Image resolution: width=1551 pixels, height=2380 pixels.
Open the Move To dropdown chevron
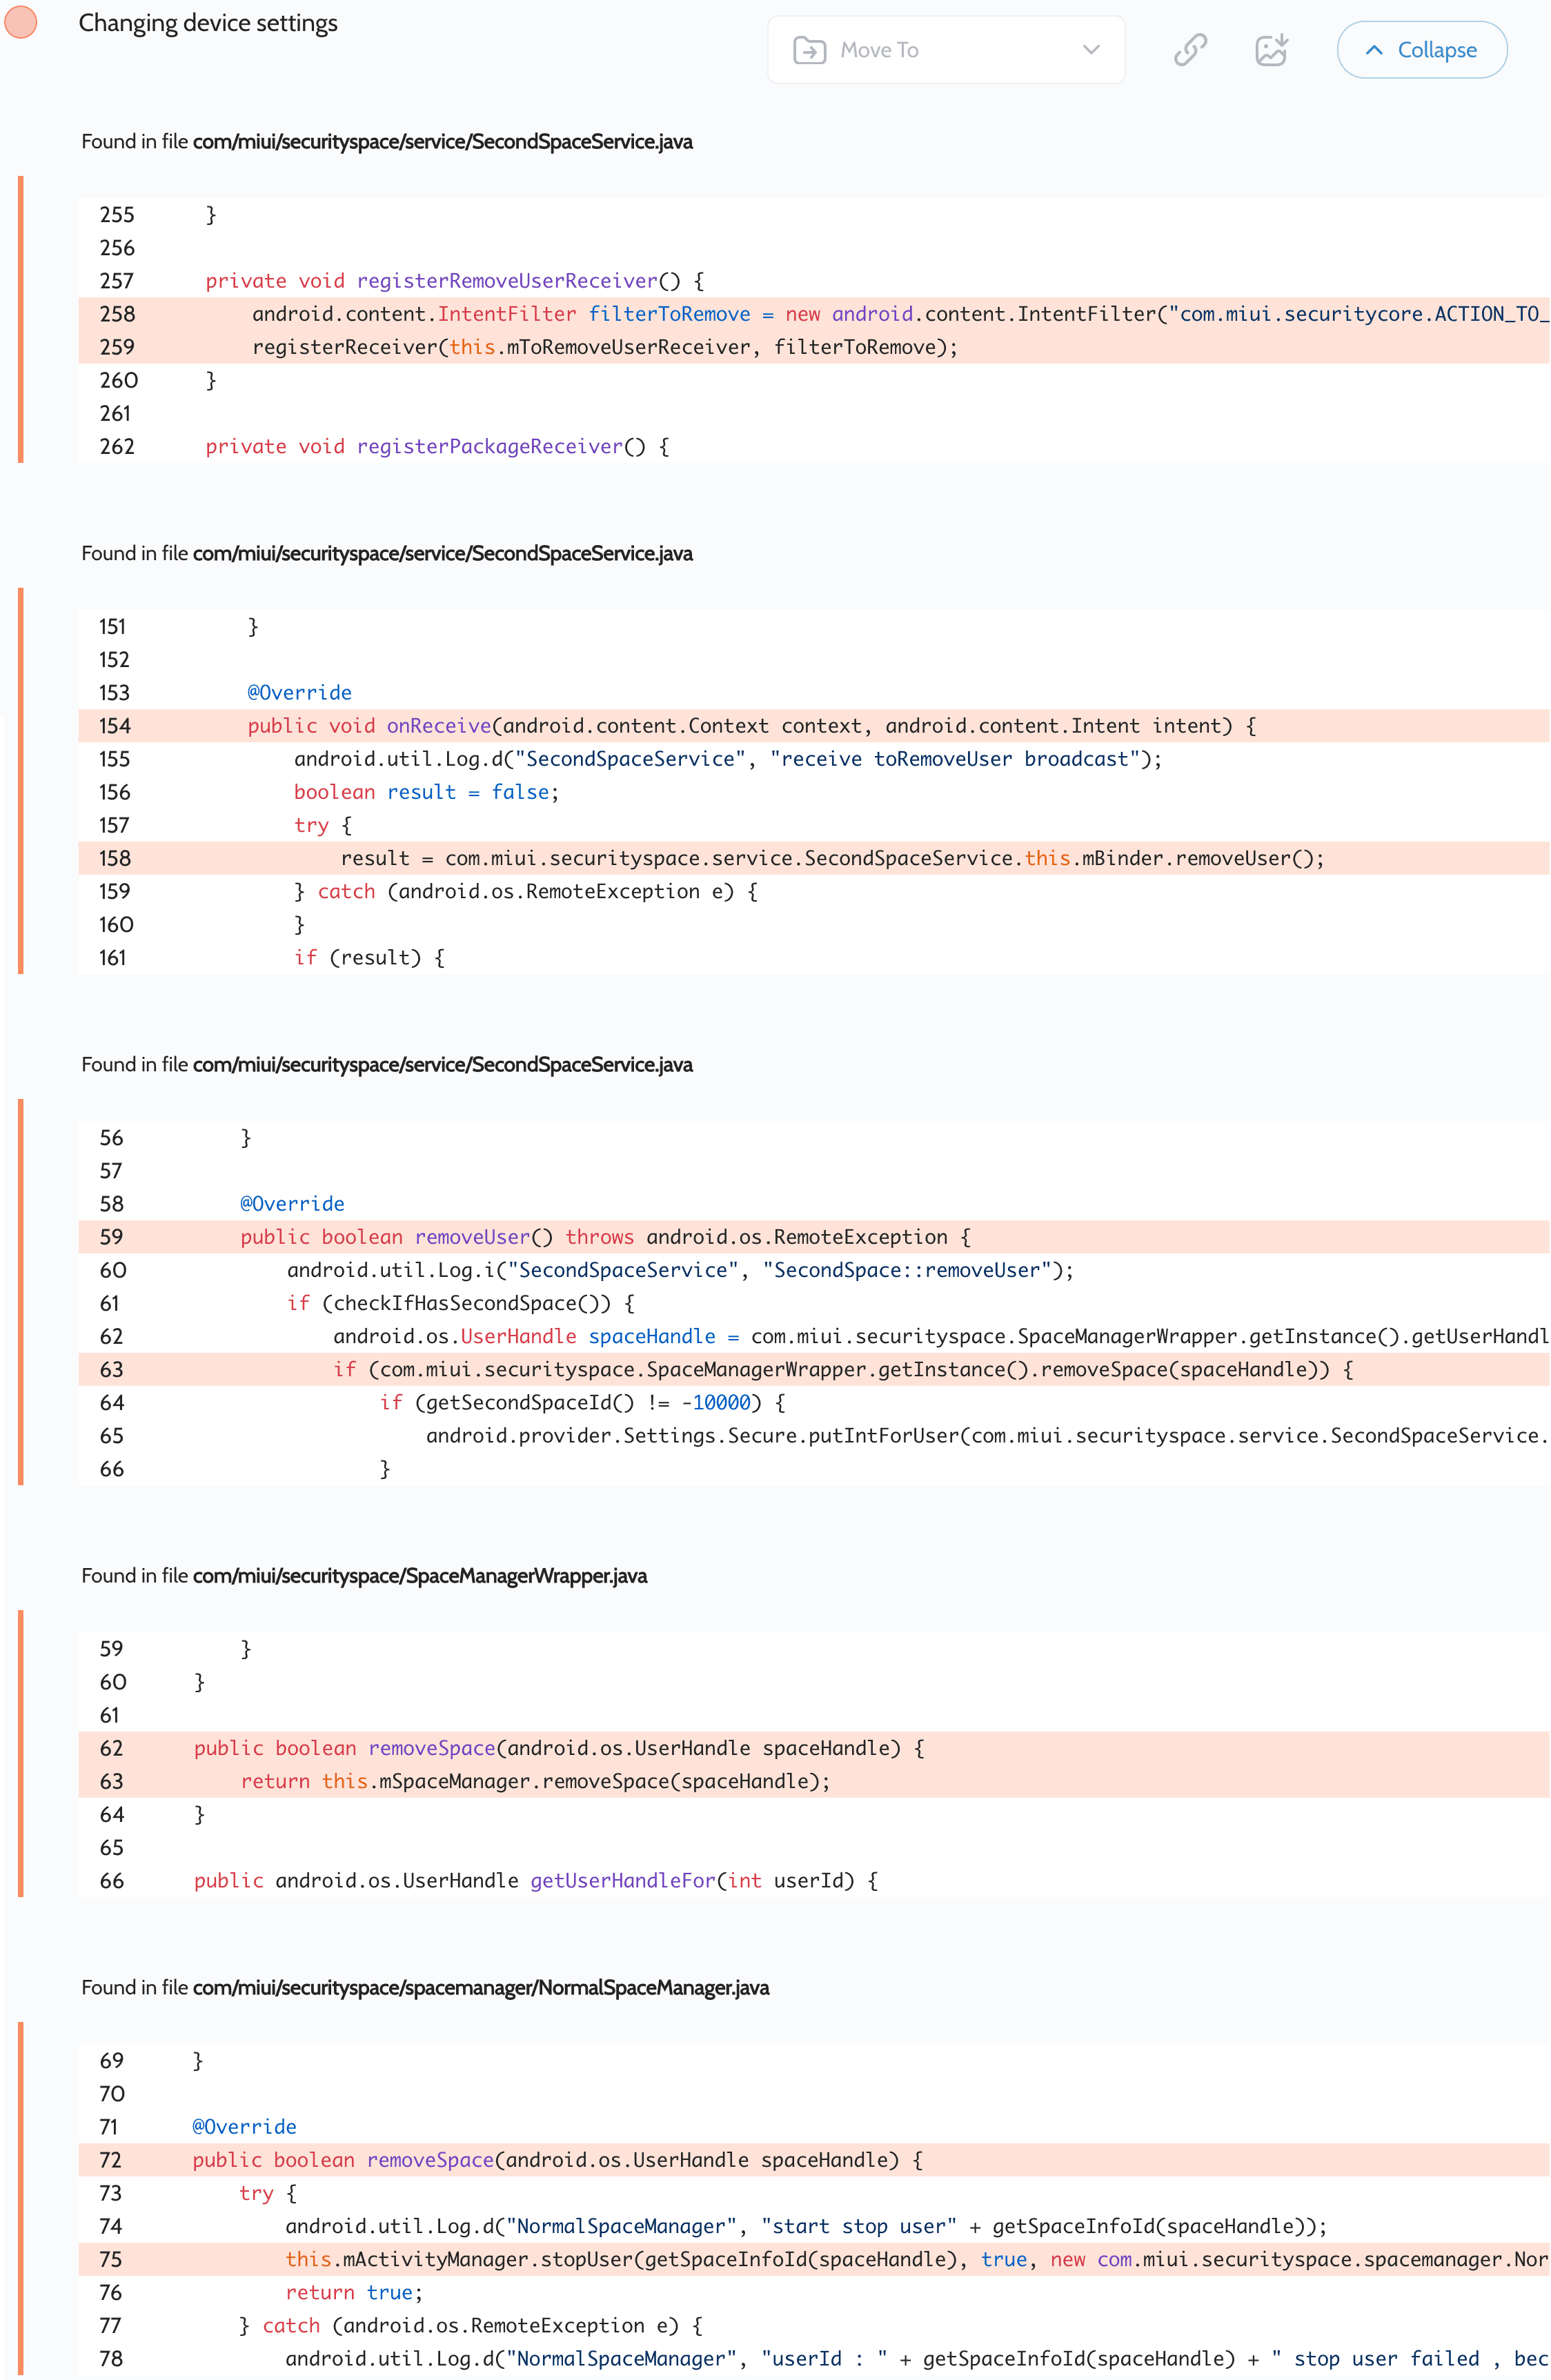[x=1091, y=50]
